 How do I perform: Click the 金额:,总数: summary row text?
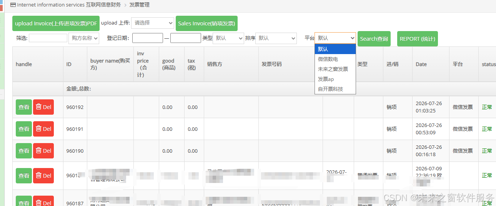pos(78,89)
